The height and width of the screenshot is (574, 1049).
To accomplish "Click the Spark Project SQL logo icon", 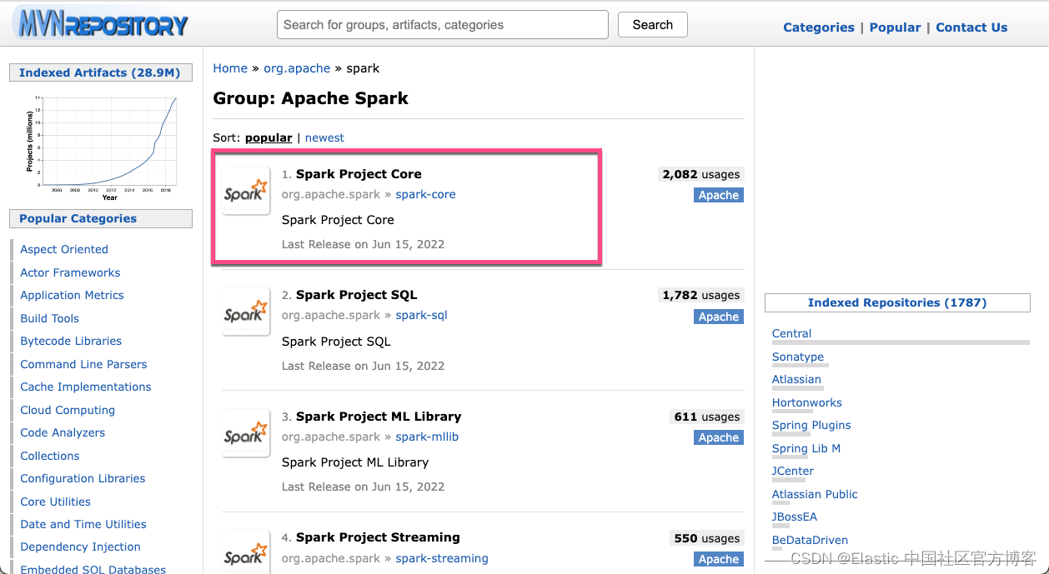I will tap(245, 312).
